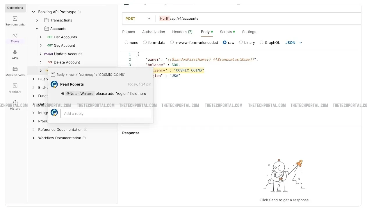Click the lock icon beside Banking API Prototype
367x210 pixels.
(x=80, y=12)
